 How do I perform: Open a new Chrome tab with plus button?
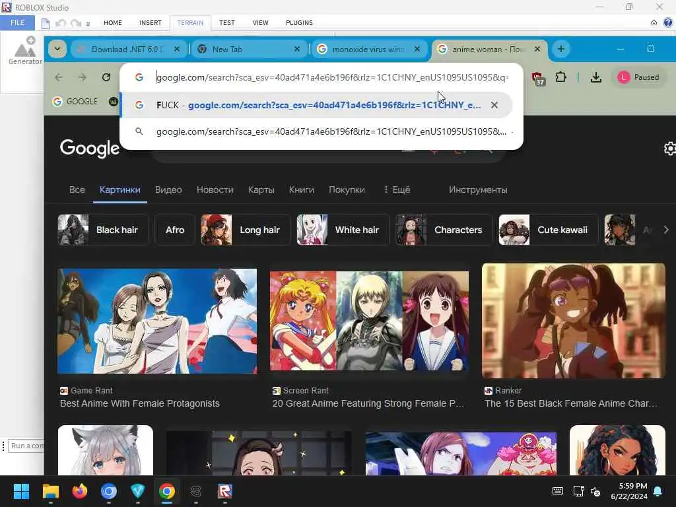[561, 49]
